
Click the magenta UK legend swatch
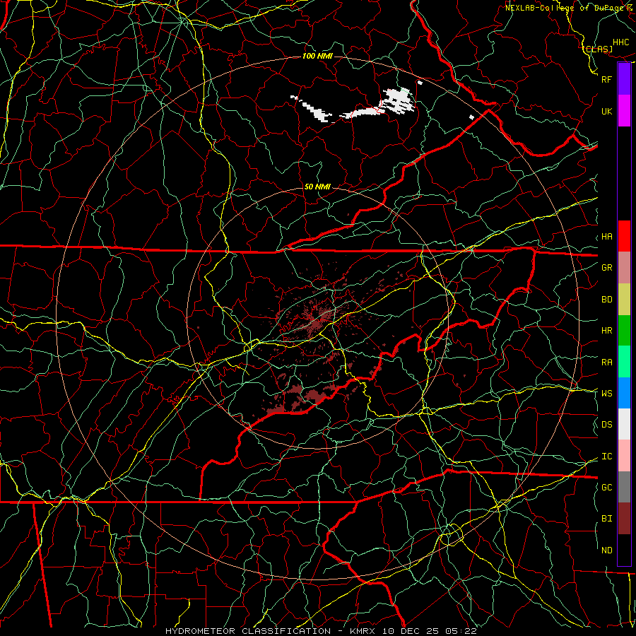(624, 111)
